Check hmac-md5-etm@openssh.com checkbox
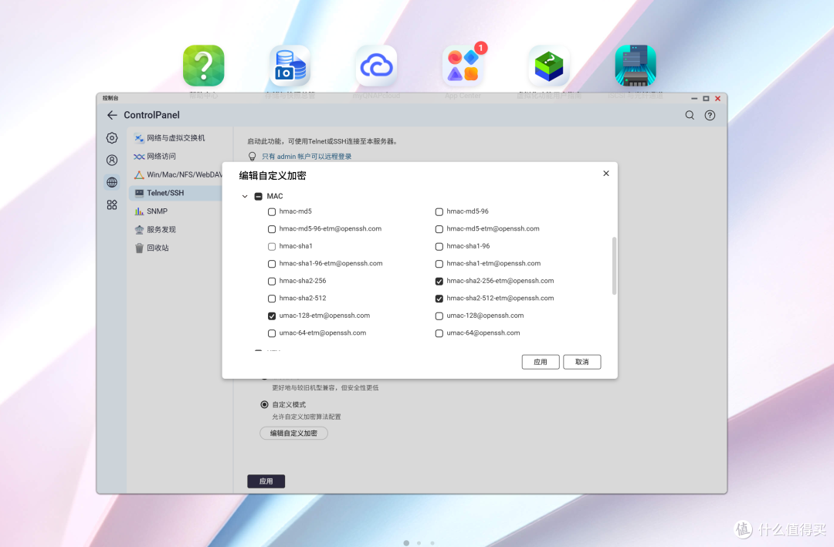Image resolution: width=834 pixels, height=547 pixels. point(439,229)
